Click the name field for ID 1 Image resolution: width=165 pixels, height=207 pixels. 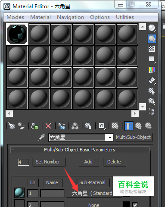(52, 193)
